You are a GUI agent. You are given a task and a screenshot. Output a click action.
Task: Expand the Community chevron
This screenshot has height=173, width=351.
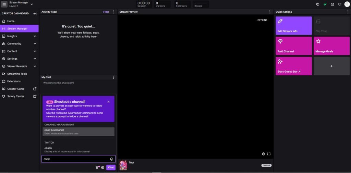pos(35,44)
